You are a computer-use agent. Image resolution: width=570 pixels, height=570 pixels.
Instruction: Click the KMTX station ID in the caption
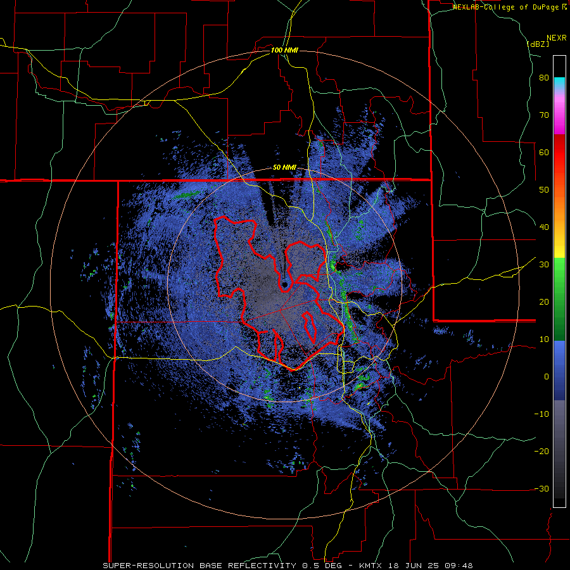point(372,566)
